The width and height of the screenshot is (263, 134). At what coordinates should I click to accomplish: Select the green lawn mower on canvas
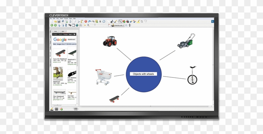click(186, 41)
